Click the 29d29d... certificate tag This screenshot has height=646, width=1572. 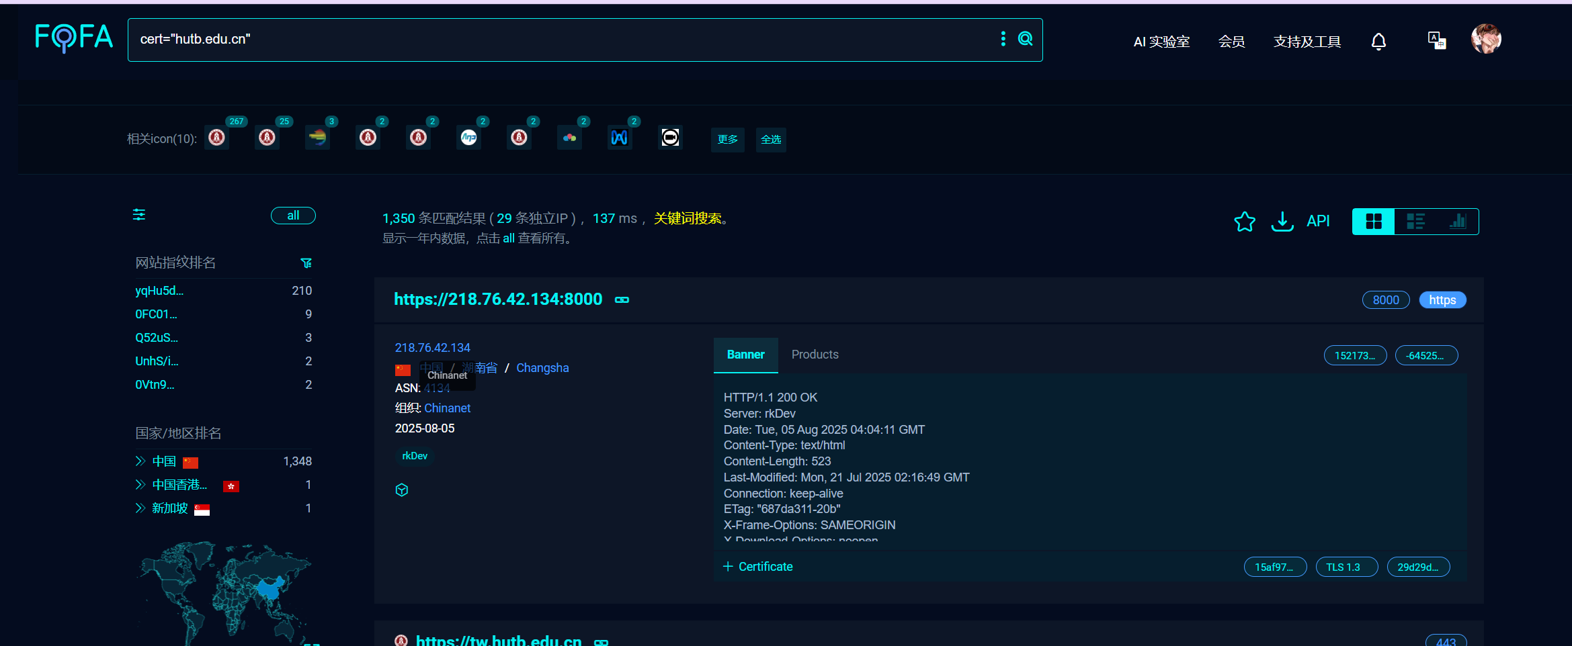tap(1418, 567)
